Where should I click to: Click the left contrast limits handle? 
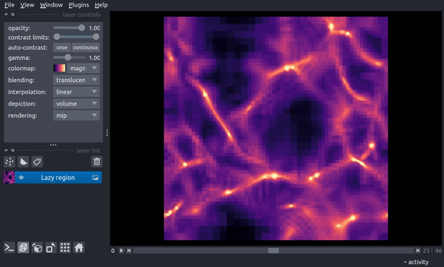click(57, 37)
